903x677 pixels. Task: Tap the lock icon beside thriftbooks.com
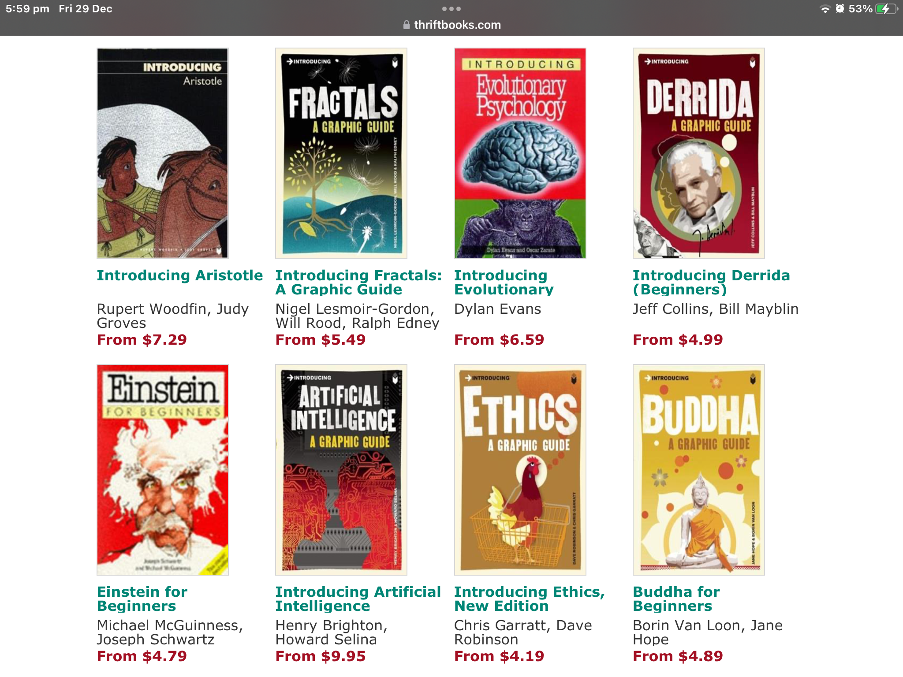407,25
